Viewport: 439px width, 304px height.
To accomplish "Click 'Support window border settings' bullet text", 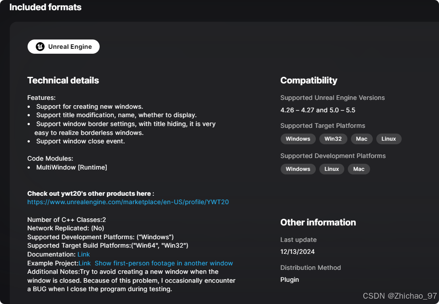I will (125, 128).
